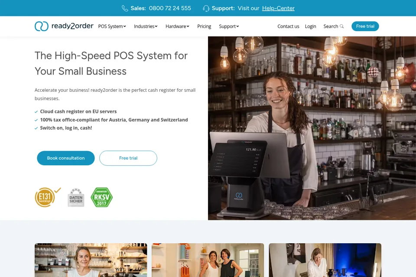Screen dimensions: 416x277
Task: Open the card showing woman in café
Action: coord(91,260)
